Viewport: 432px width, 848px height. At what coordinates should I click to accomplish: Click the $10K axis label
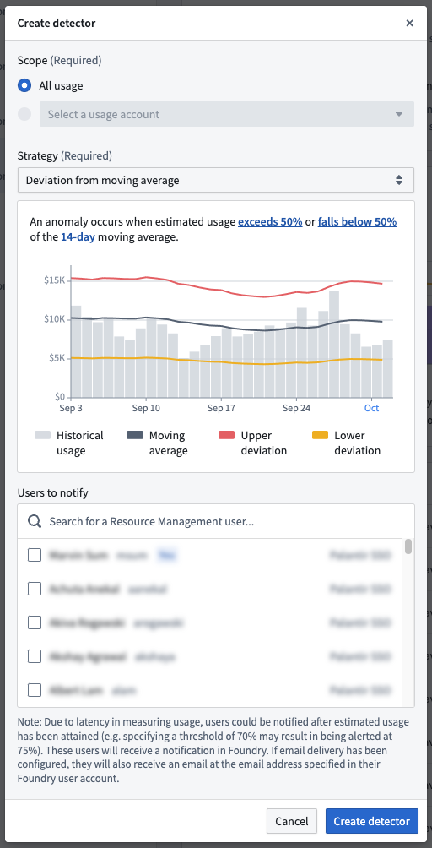(x=55, y=319)
